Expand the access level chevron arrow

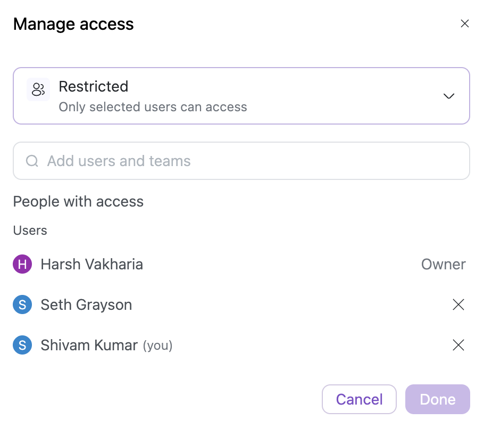click(449, 96)
